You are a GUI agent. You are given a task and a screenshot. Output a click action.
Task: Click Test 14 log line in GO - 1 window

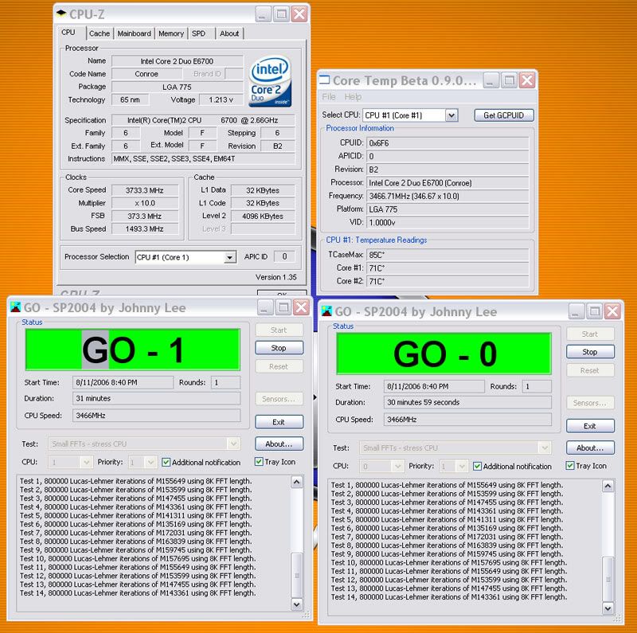pos(138,593)
